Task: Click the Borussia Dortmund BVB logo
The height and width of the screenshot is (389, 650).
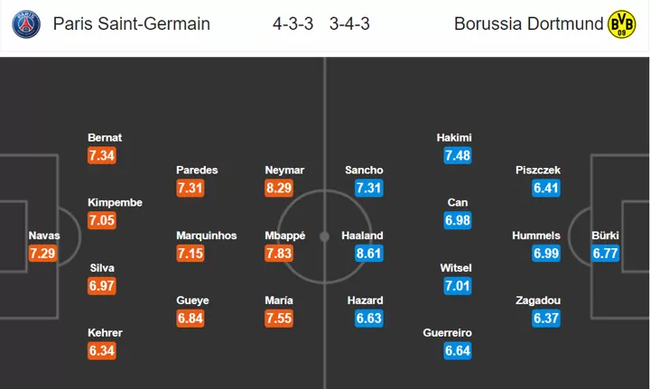Action: coord(621,24)
